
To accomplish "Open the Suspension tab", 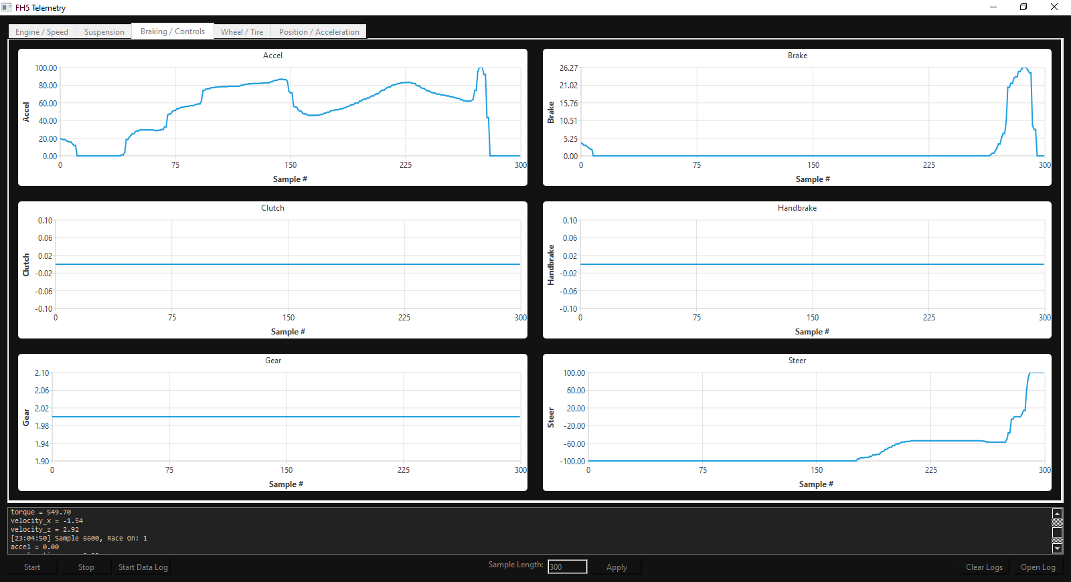I will [x=104, y=31].
